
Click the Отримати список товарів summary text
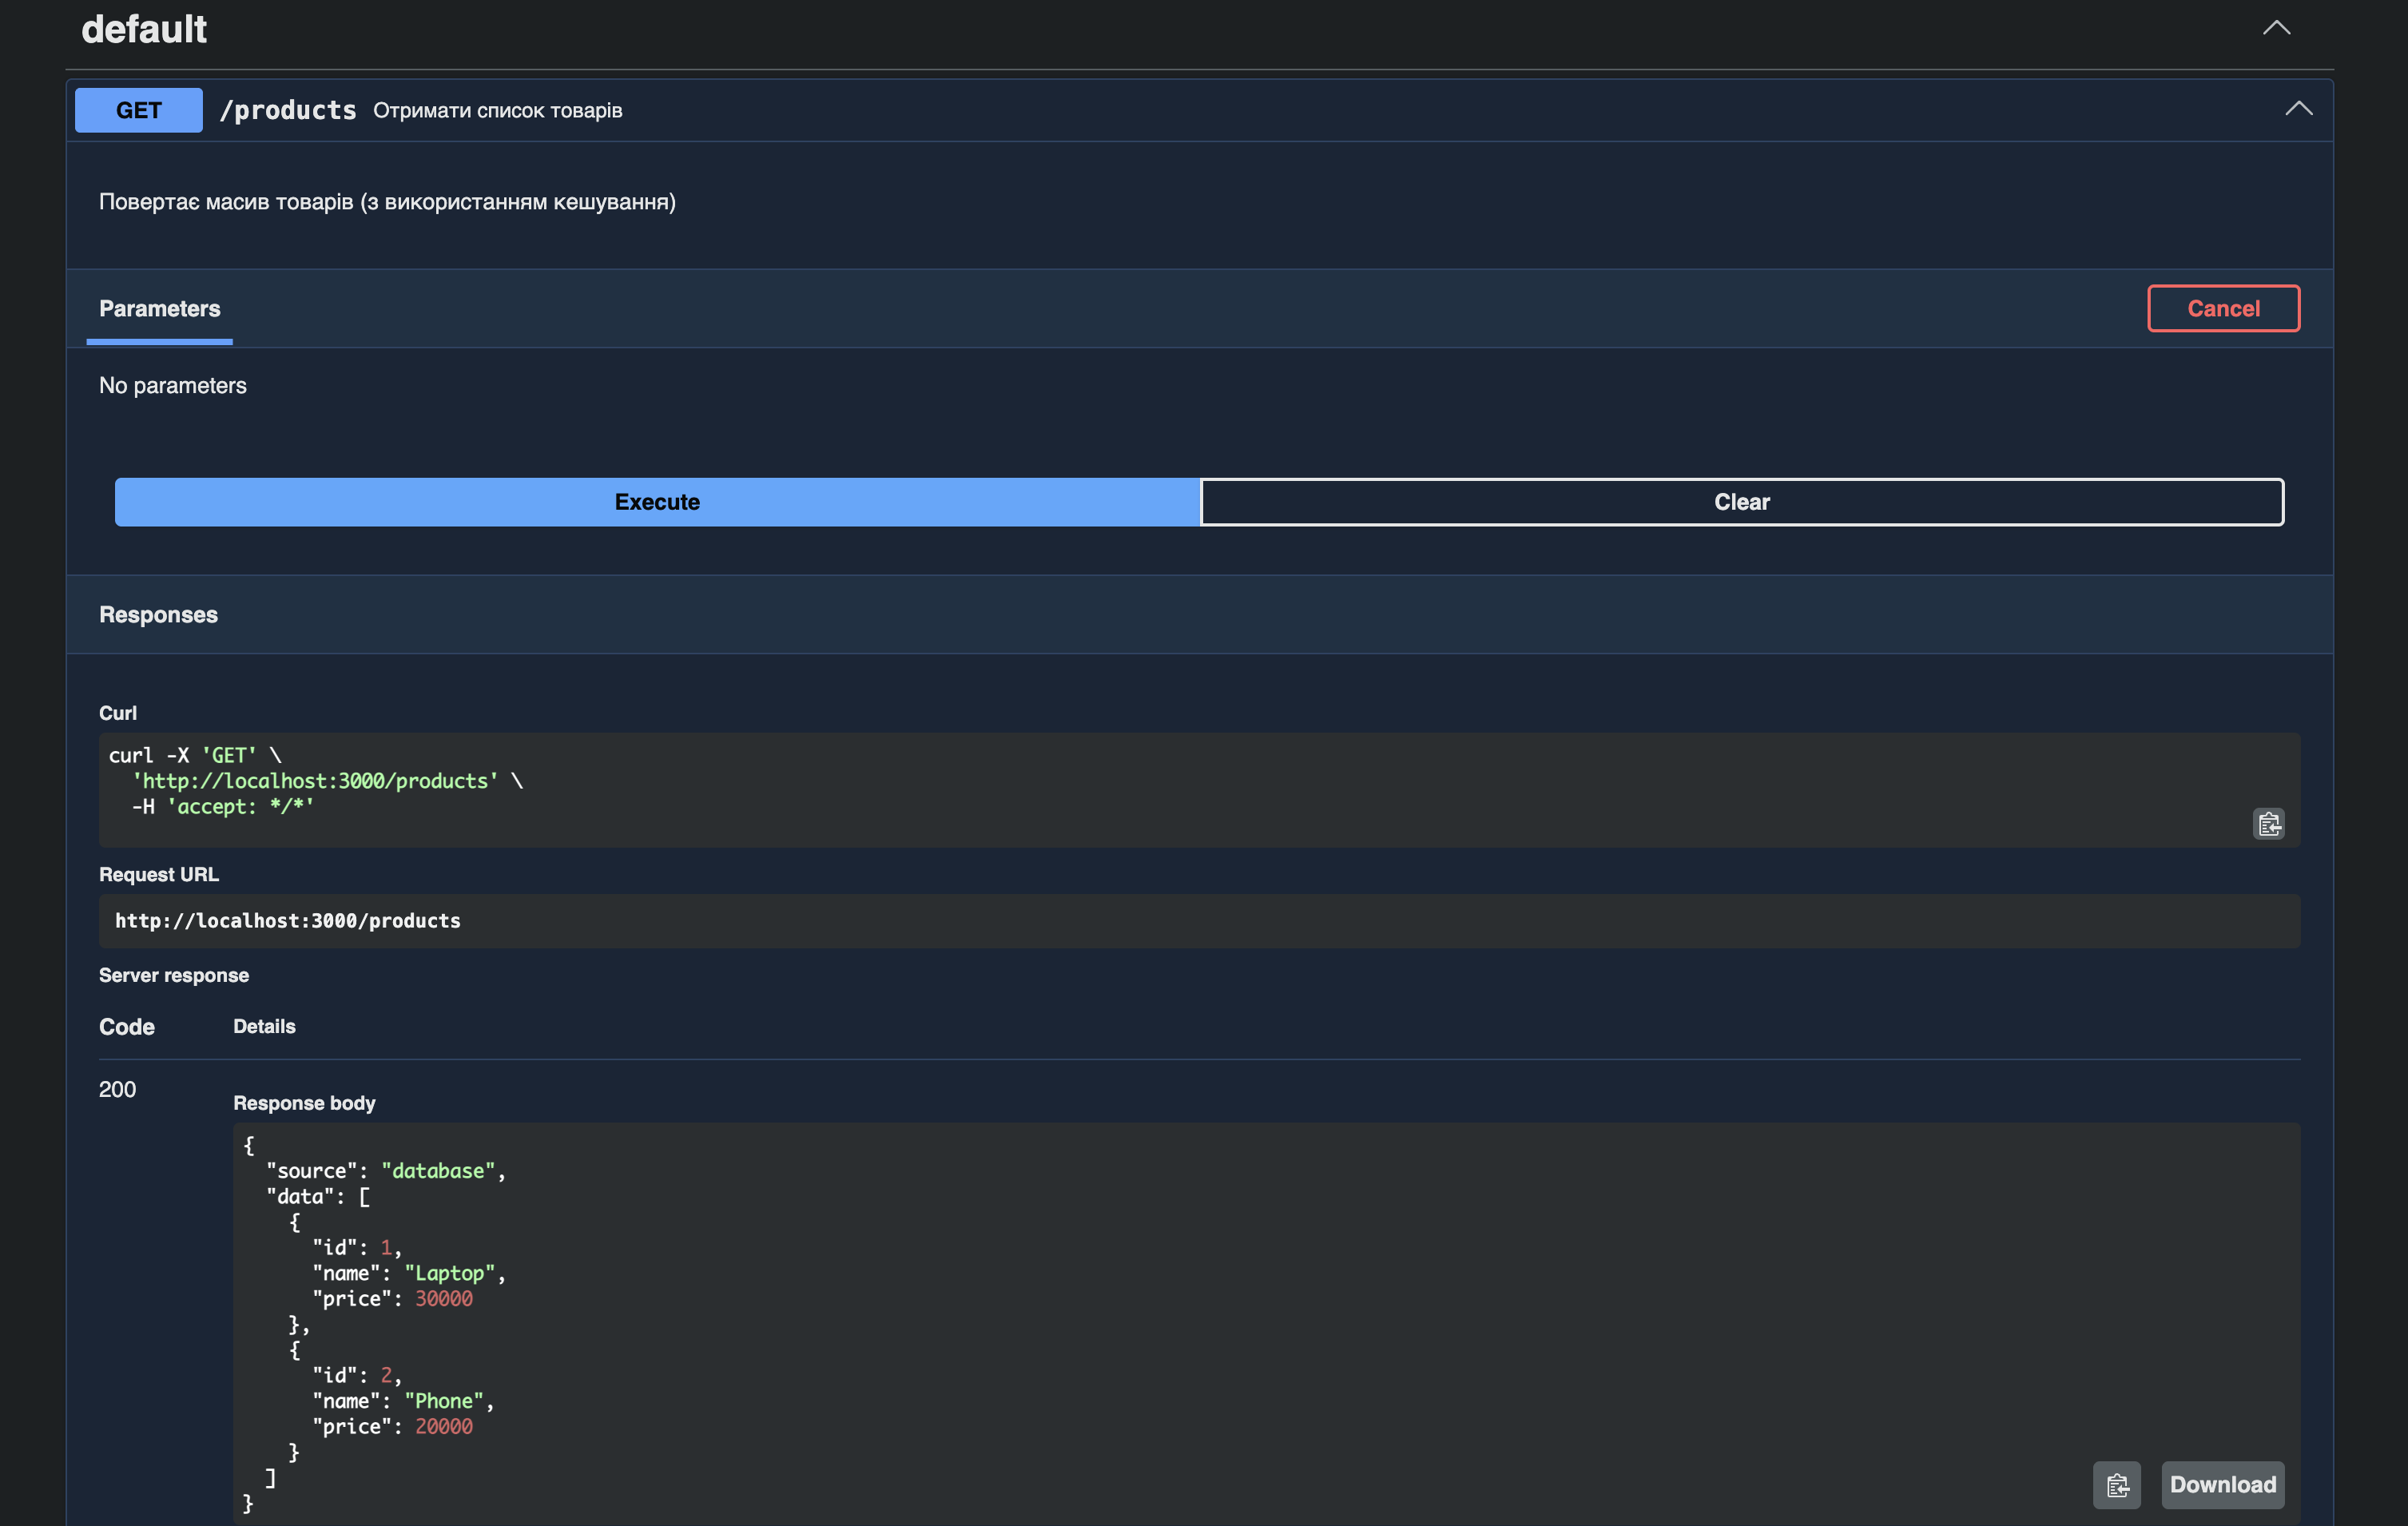(498, 110)
